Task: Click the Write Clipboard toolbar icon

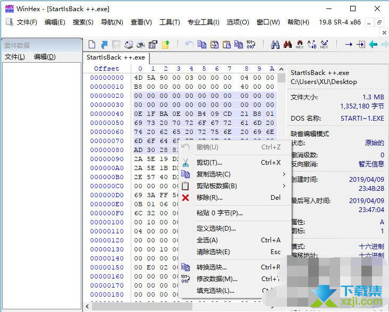Action: point(214,45)
